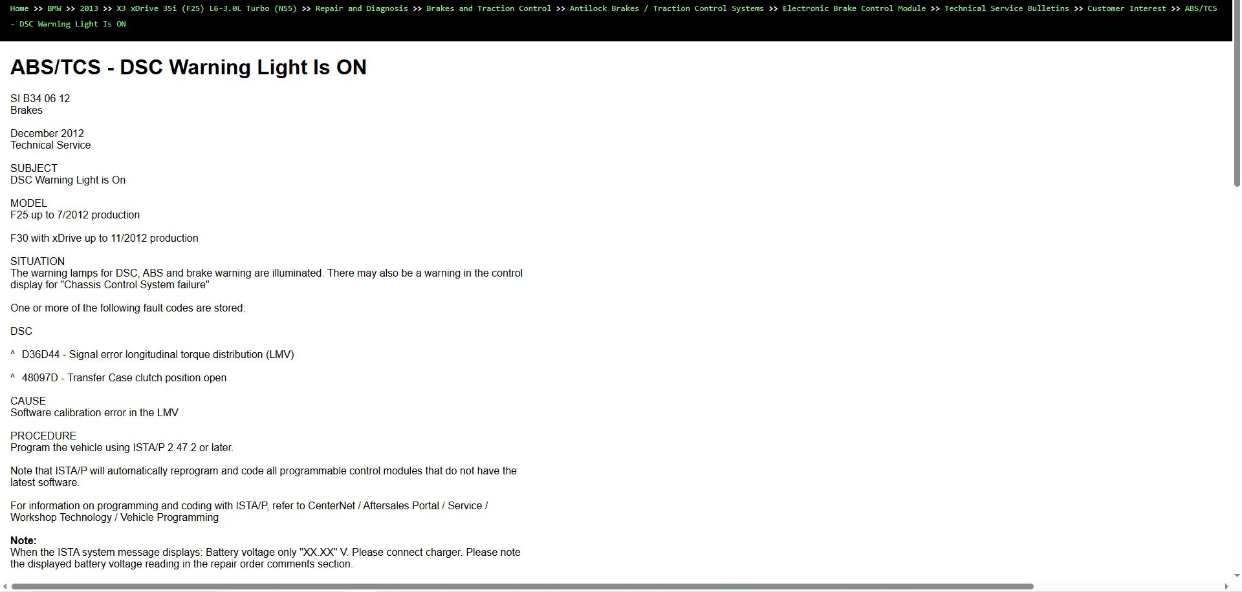The image size is (1242, 592).
Task: Click the 'SUBJECT' heading text
Action: coord(34,168)
